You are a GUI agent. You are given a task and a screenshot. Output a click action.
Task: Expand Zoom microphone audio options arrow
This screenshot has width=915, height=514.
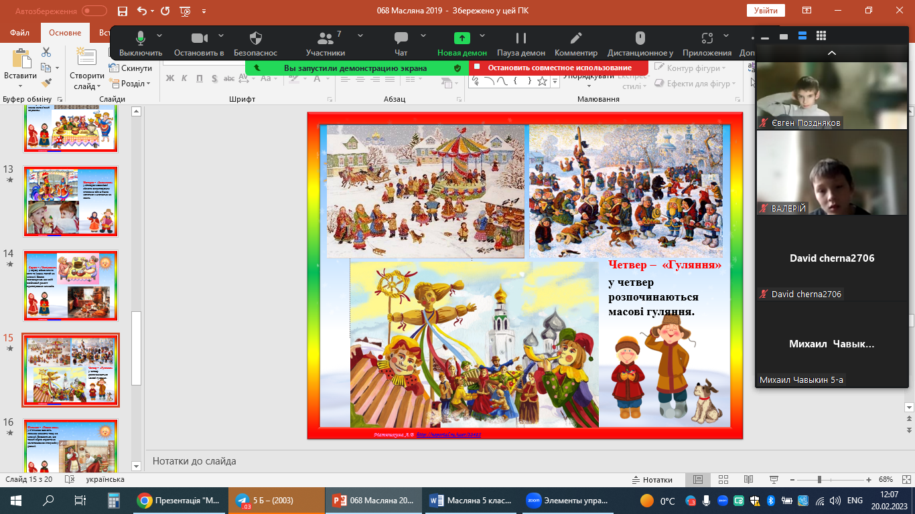pyautogui.click(x=159, y=35)
